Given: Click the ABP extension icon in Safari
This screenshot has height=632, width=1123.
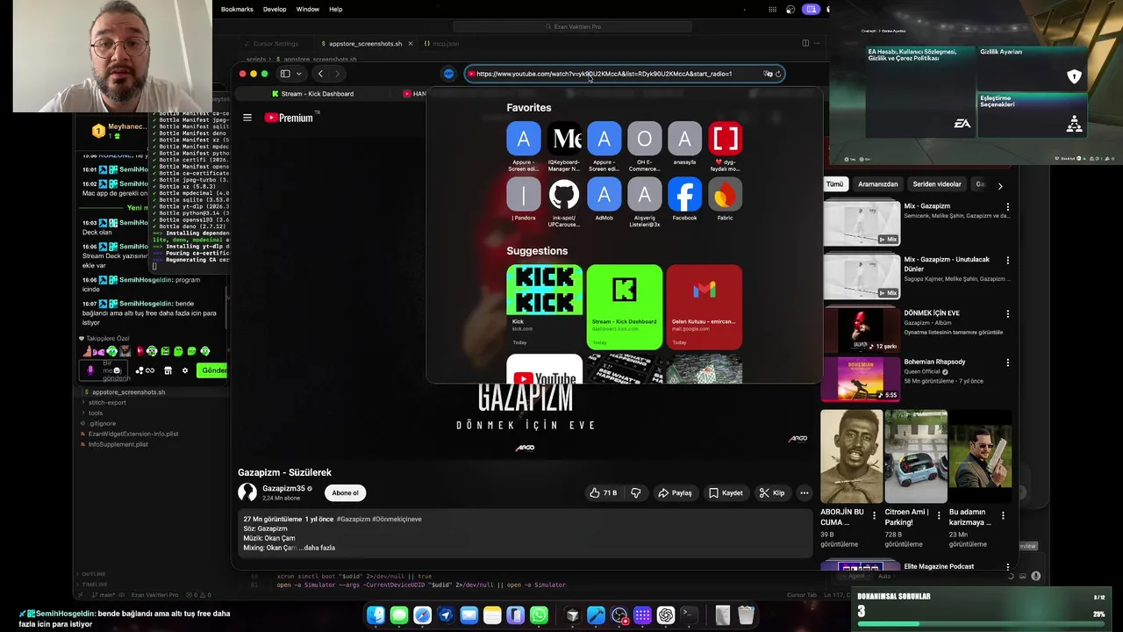Looking at the screenshot, I should click(448, 74).
